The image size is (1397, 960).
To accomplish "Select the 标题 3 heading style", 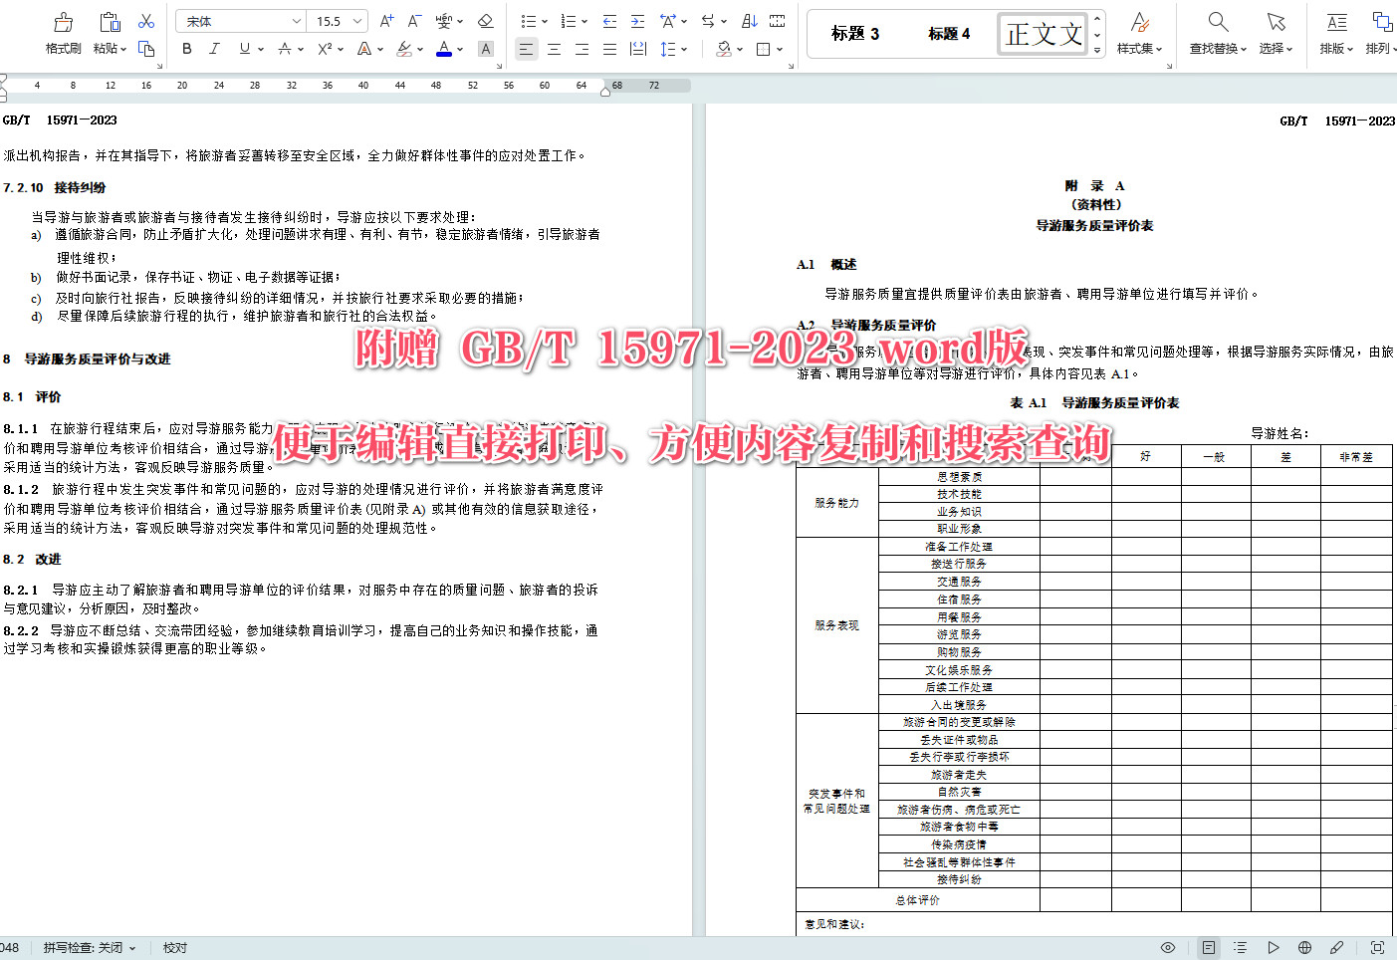I will click(854, 33).
